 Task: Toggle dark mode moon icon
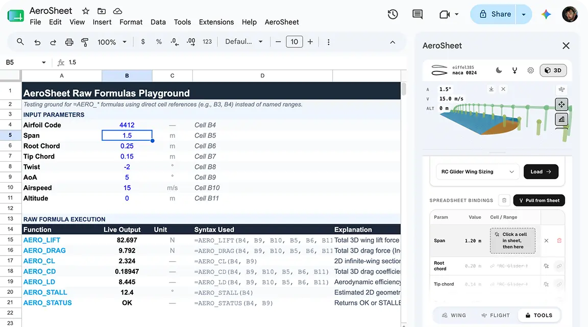[x=499, y=70]
